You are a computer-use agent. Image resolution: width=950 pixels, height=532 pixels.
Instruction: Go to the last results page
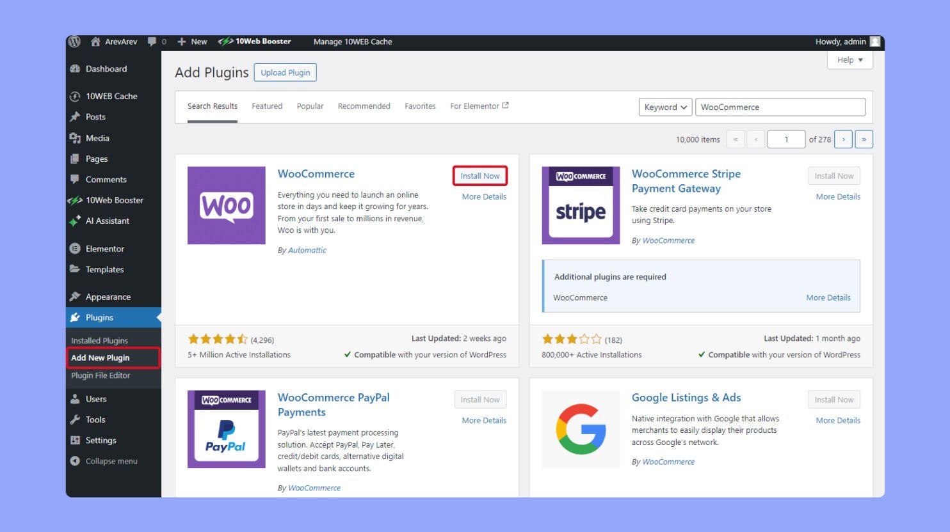[x=864, y=139]
